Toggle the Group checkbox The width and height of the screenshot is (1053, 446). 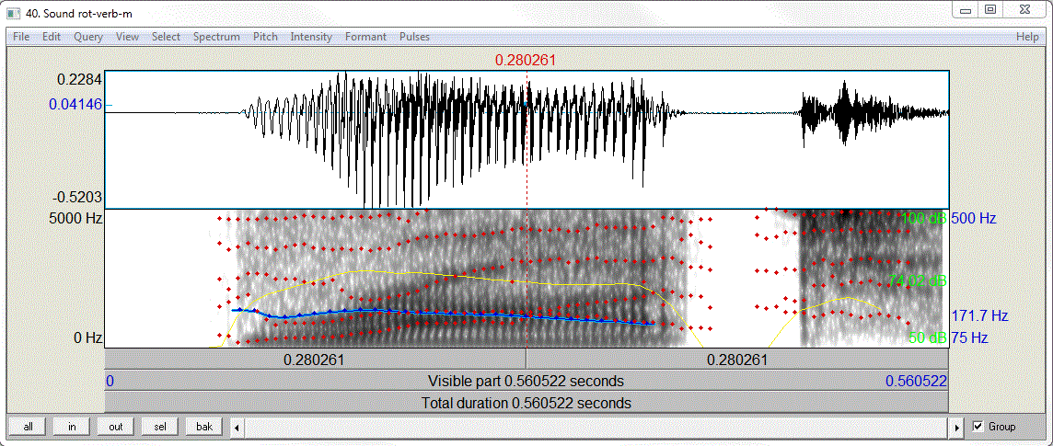[978, 427]
